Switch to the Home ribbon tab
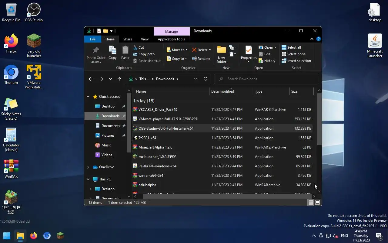Image resolution: width=388 pixels, height=243 pixels. point(110,39)
